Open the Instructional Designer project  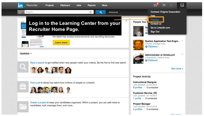point(145,82)
